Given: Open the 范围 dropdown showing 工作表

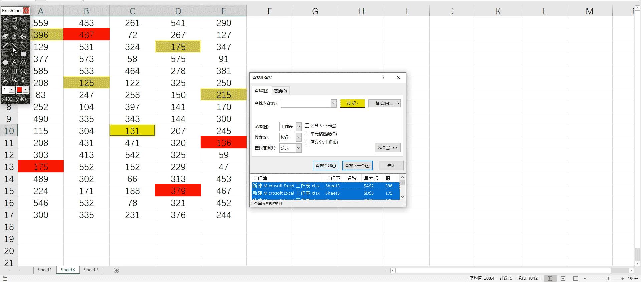Looking at the screenshot, I should [x=299, y=127].
